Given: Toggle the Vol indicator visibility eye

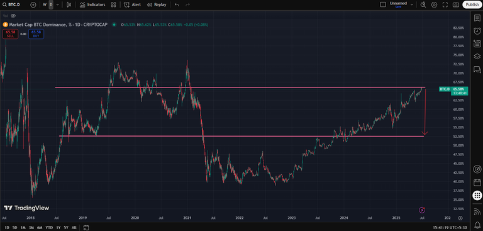Looking at the screenshot, I should coord(13,15).
